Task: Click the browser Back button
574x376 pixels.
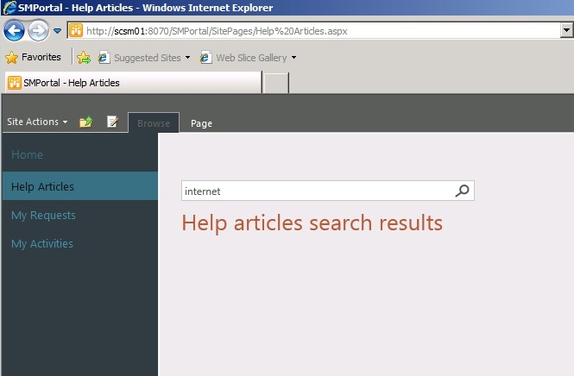Action: click(x=15, y=31)
